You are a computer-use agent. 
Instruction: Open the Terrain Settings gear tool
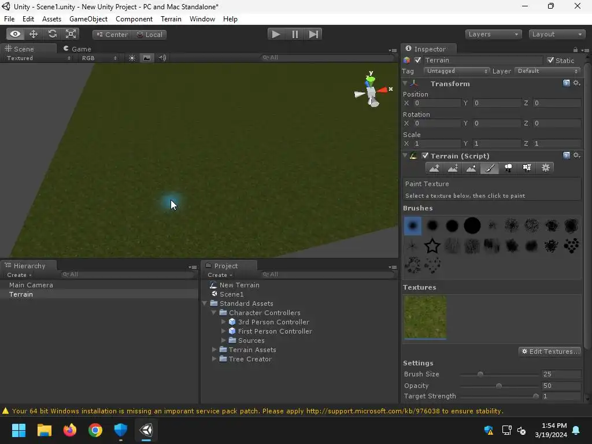(x=545, y=168)
